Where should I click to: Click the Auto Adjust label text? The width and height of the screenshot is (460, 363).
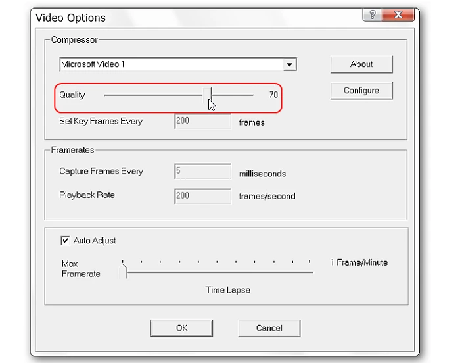(x=95, y=241)
